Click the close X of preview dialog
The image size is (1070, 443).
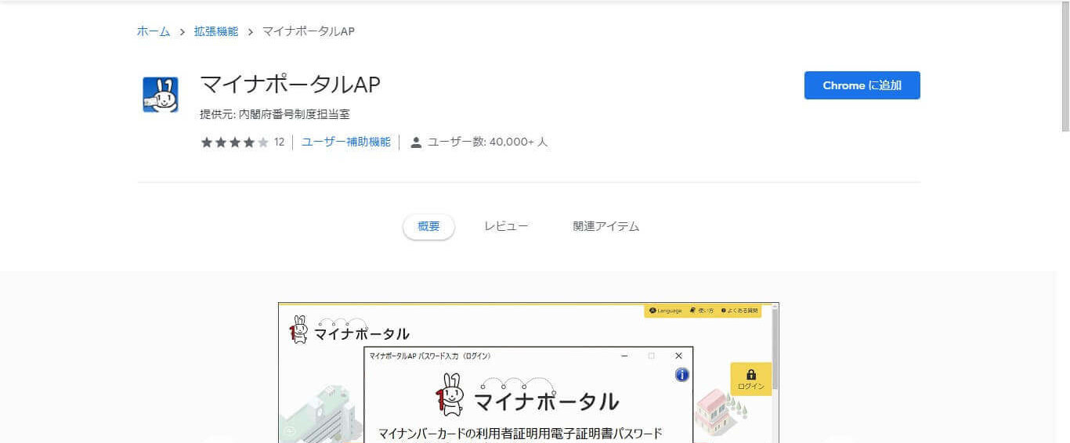pyautogui.click(x=678, y=355)
